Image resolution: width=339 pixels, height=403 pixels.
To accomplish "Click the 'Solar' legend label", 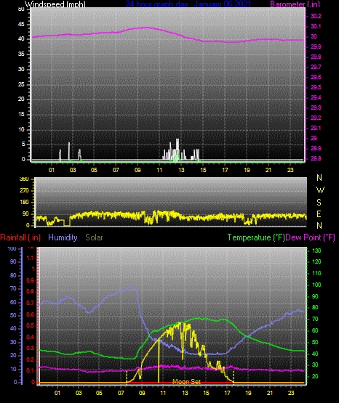I will [94, 237].
